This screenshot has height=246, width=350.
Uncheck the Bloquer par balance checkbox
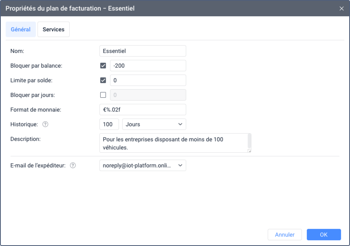coord(103,66)
